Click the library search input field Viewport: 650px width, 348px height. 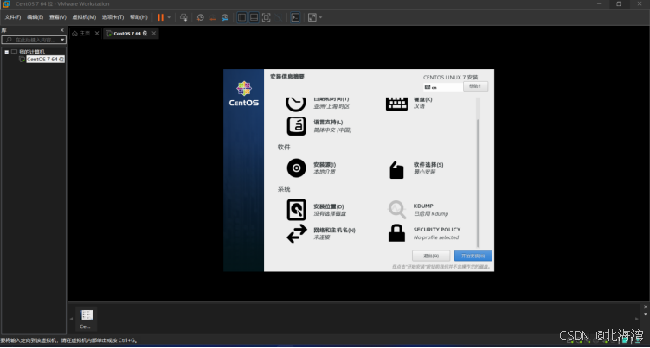pyautogui.click(x=32, y=40)
